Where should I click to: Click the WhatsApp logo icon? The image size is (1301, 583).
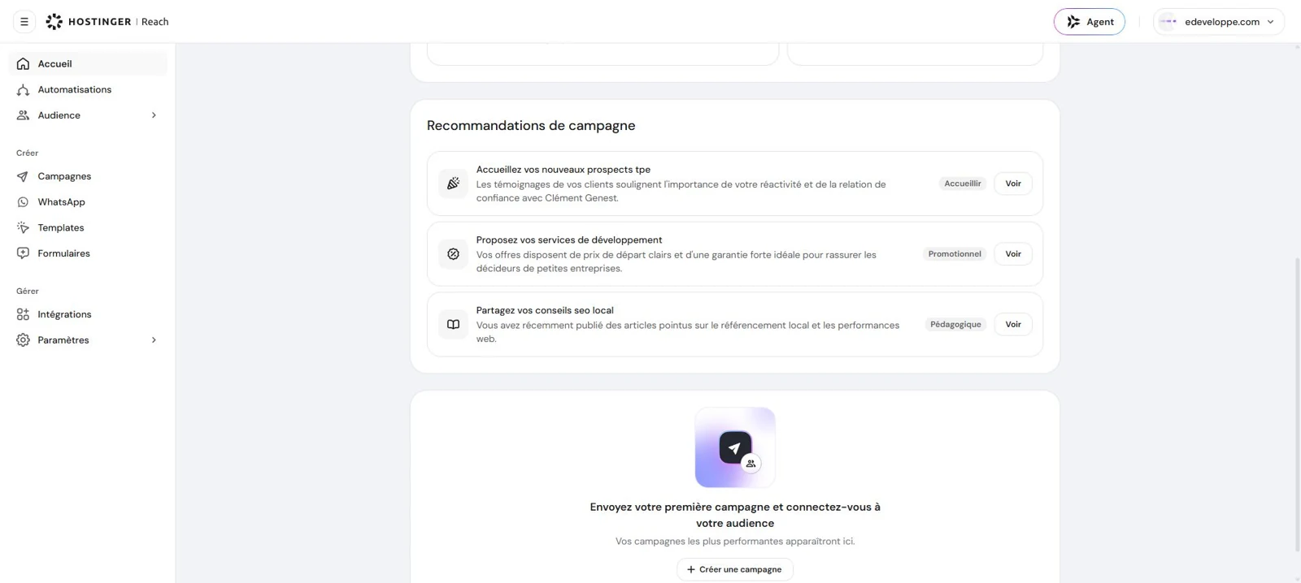(23, 202)
